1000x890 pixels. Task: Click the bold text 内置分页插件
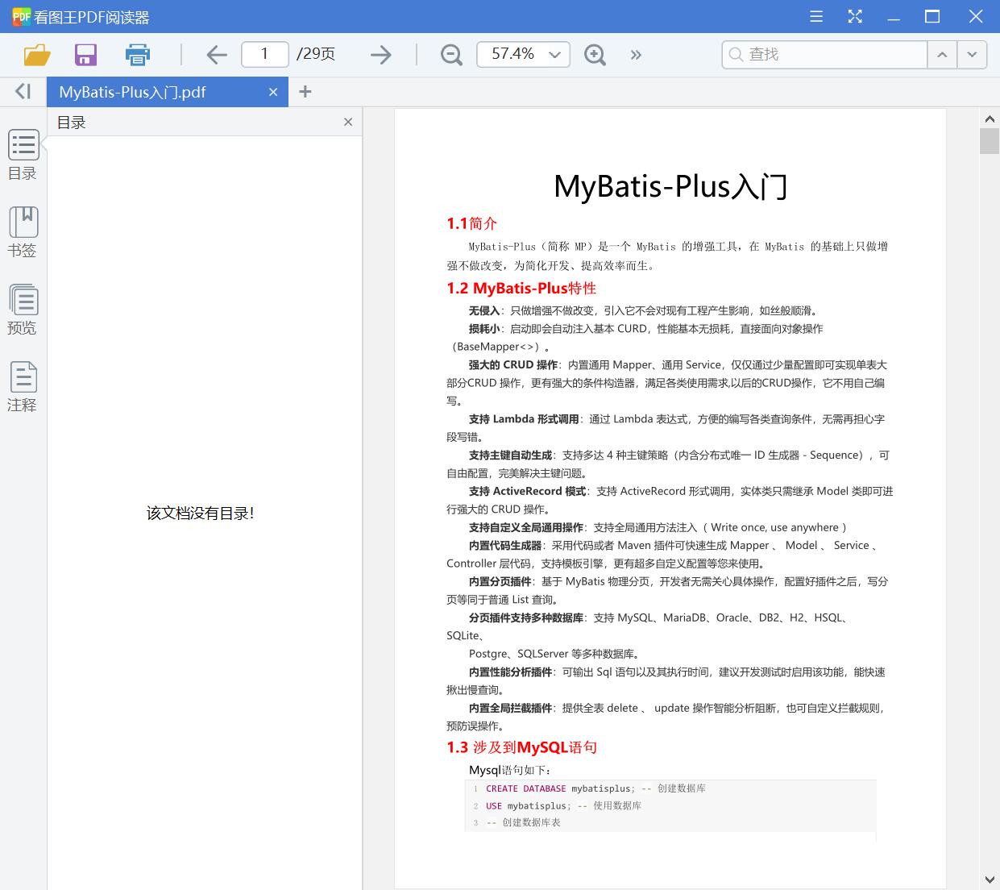point(500,581)
